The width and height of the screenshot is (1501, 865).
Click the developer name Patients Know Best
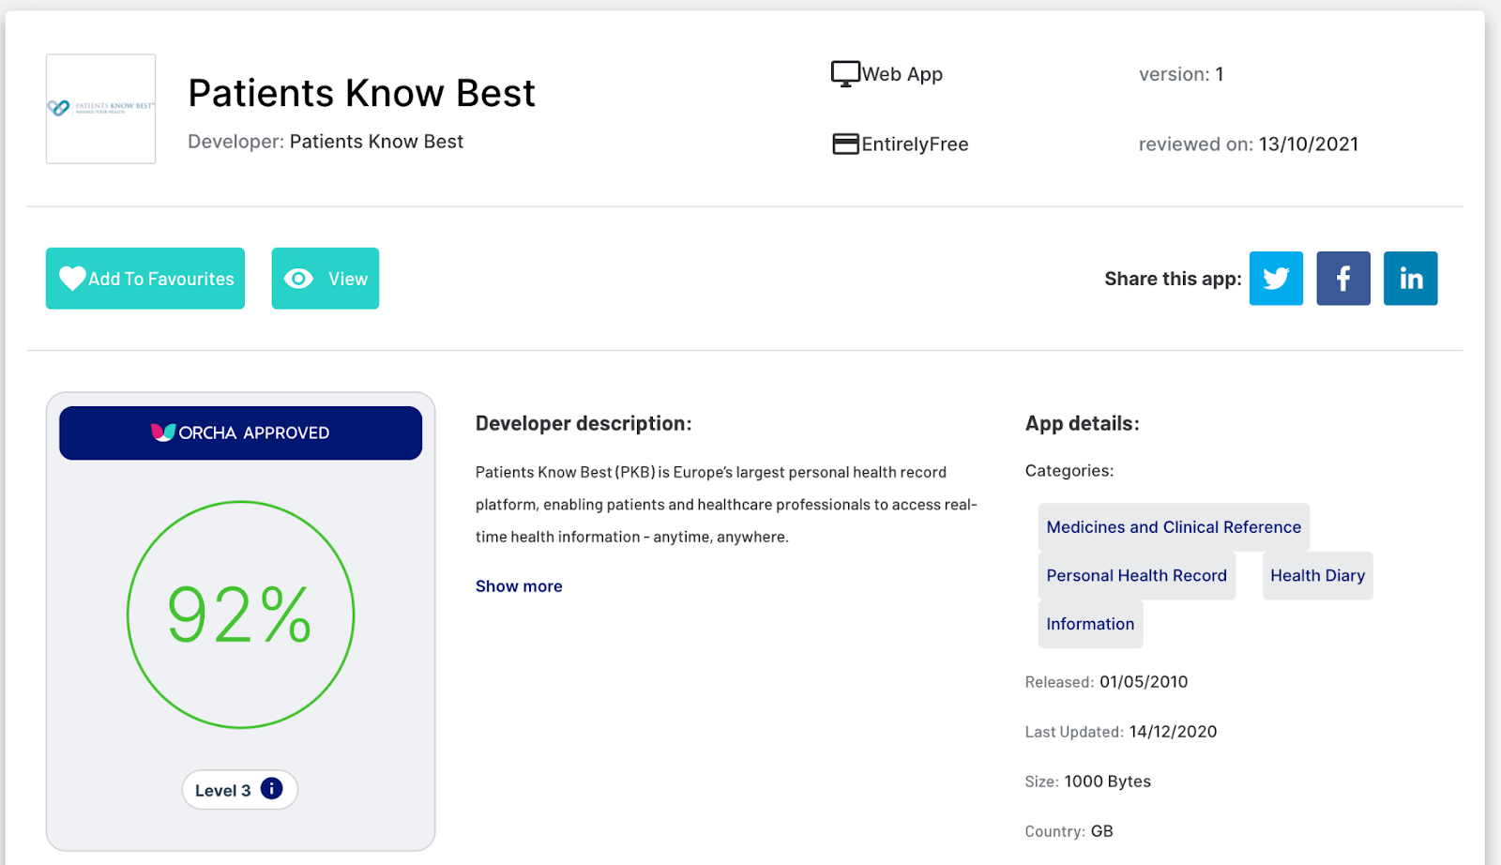coord(376,142)
